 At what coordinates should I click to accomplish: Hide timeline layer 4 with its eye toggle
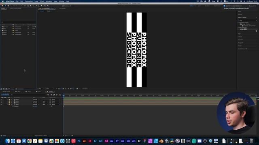[1, 105]
